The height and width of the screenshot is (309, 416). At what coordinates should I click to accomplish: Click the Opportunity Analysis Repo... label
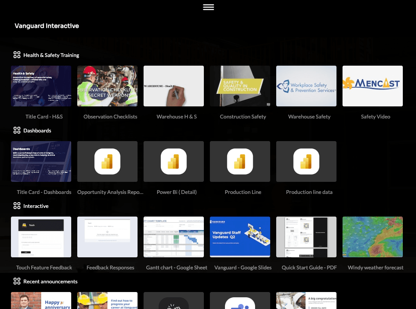[110, 192]
